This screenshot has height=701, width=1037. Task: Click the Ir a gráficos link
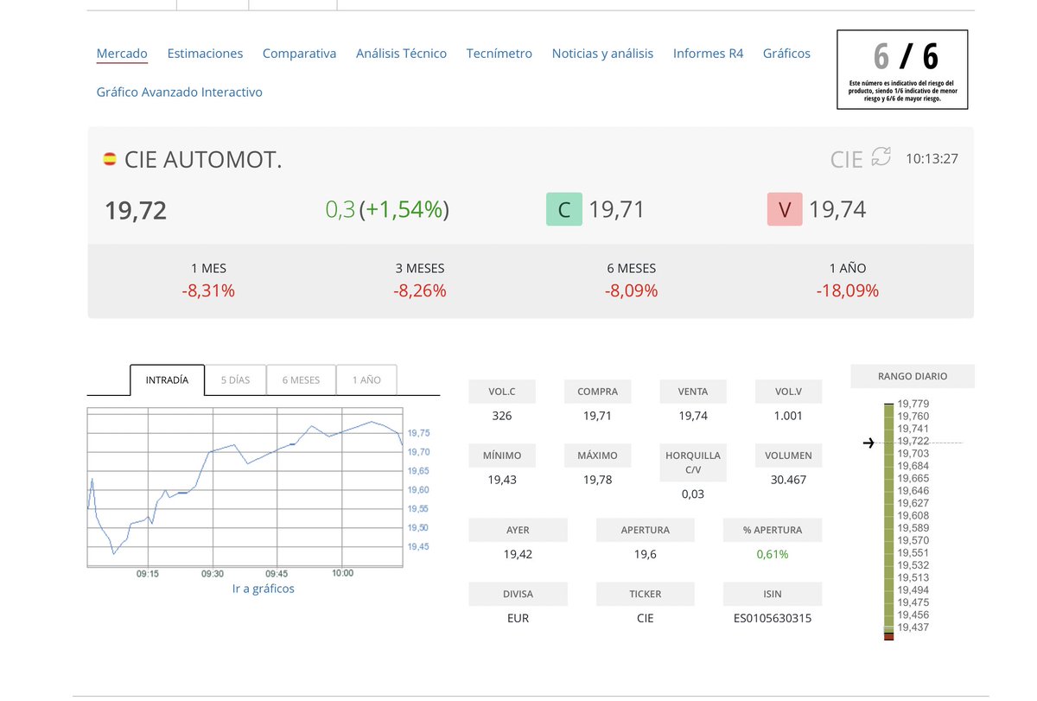point(264,589)
